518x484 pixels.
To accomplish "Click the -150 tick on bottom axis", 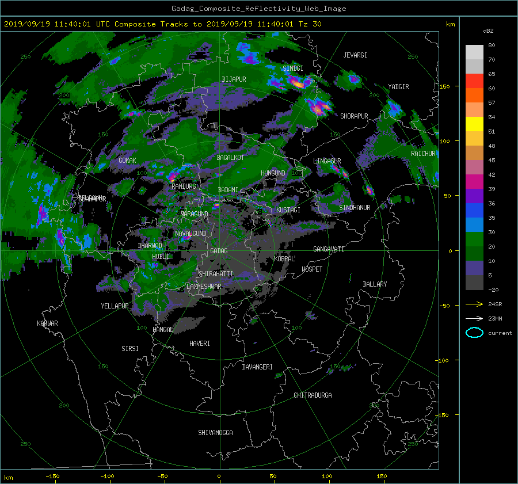I will click(52, 477).
